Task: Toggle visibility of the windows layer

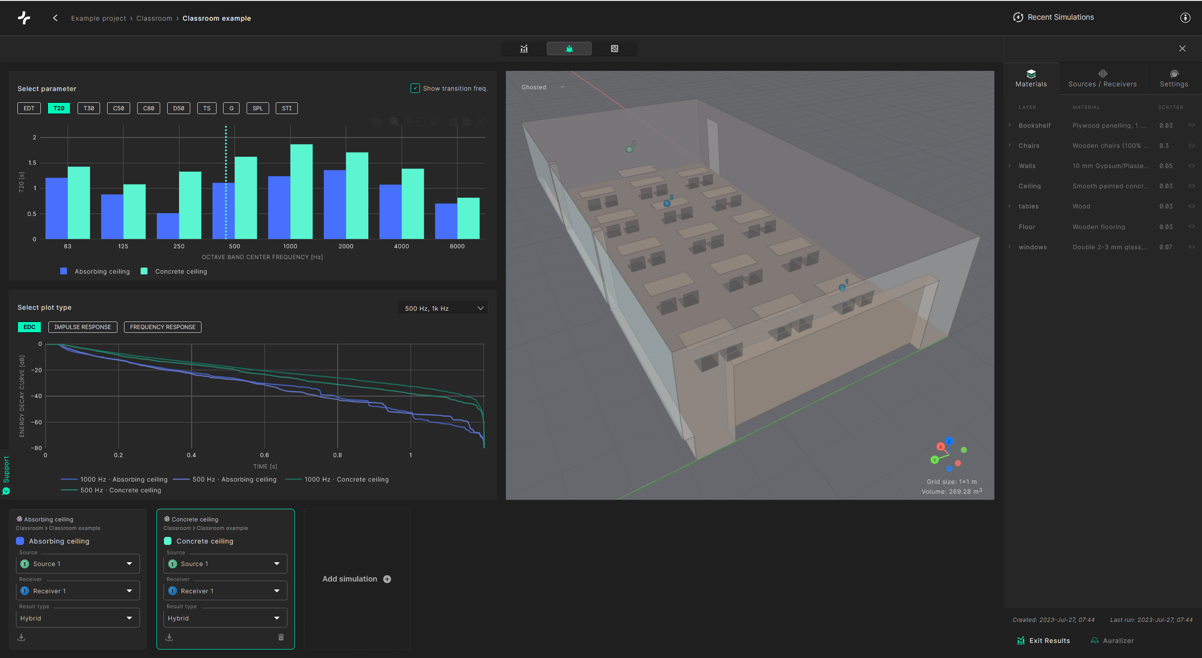Action: coord(1191,247)
